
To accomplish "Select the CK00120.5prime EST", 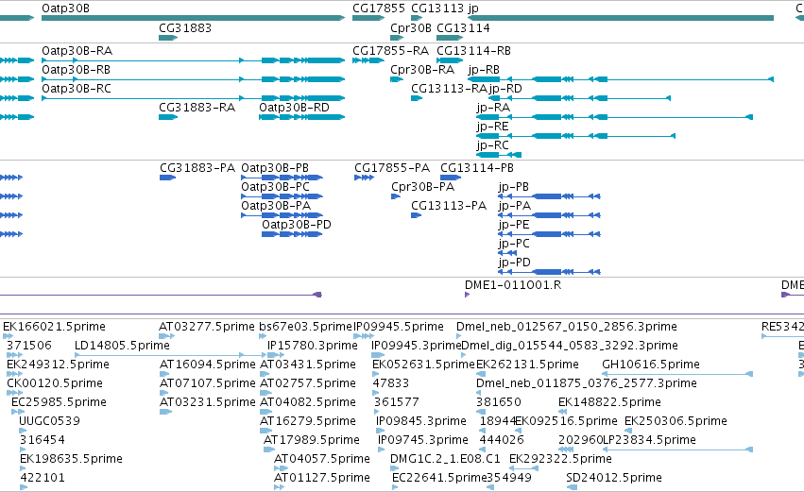I will [x=15, y=393].
